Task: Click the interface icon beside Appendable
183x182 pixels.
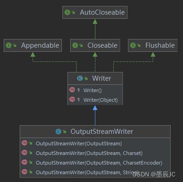Action: [9, 45]
